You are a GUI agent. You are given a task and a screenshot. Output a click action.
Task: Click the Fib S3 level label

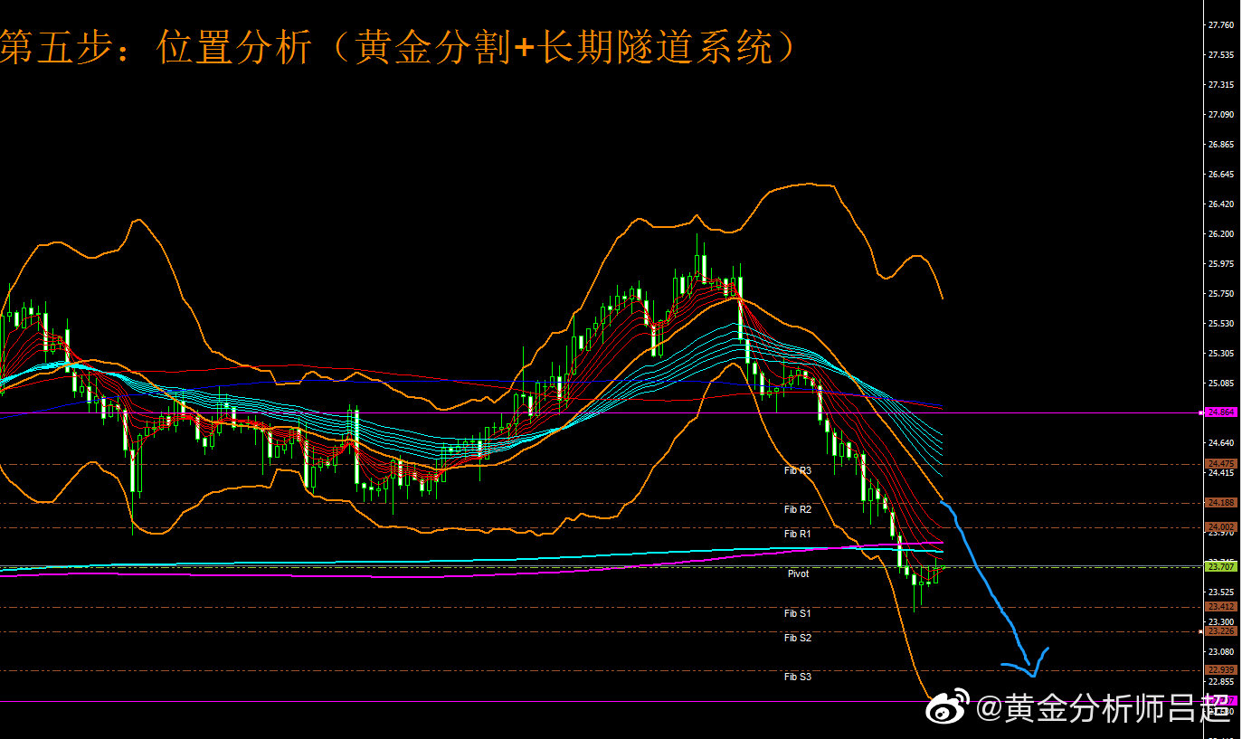pos(797,677)
